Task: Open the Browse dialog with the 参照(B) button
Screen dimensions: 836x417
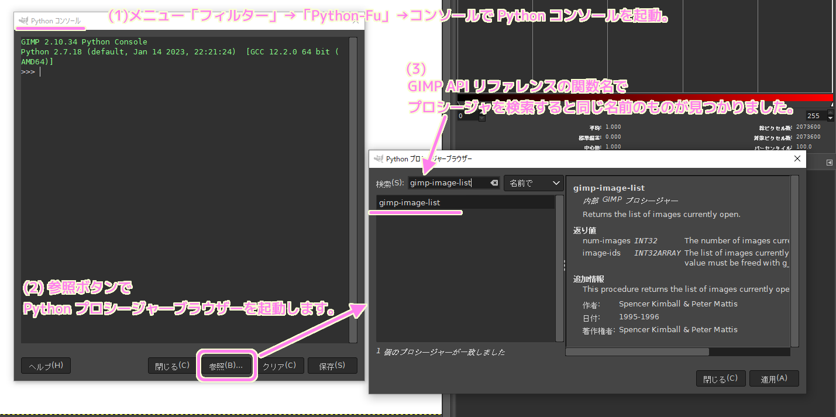Action: coord(226,366)
